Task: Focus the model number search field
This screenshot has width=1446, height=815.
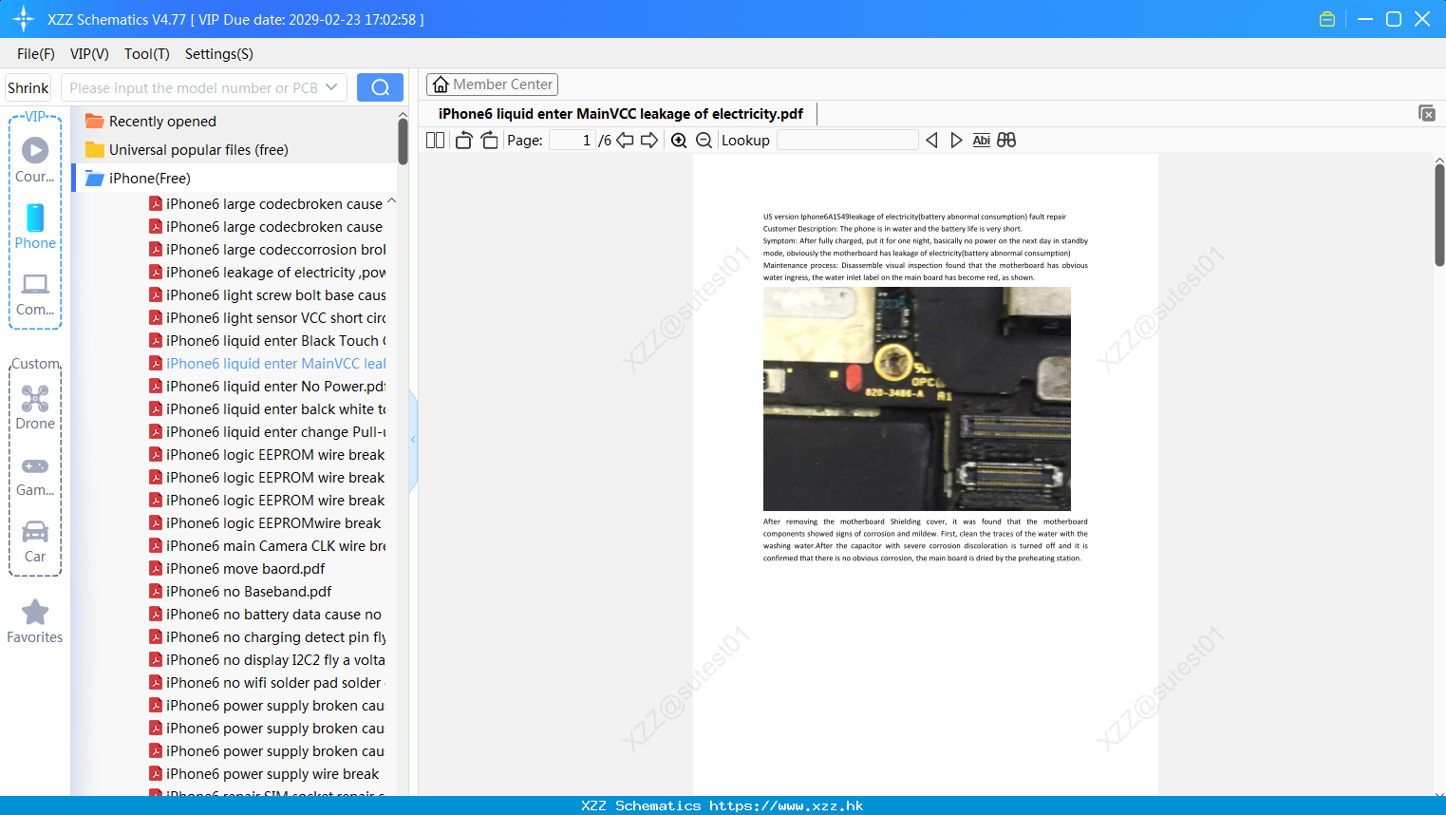Action: [195, 87]
